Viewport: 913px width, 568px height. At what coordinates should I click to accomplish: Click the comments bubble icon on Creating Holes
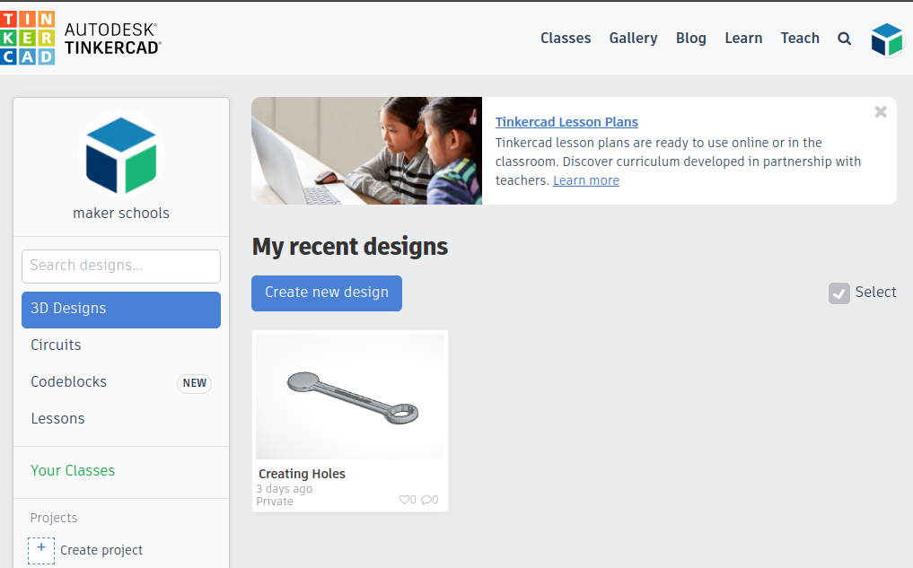pyautogui.click(x=426, y=499)
